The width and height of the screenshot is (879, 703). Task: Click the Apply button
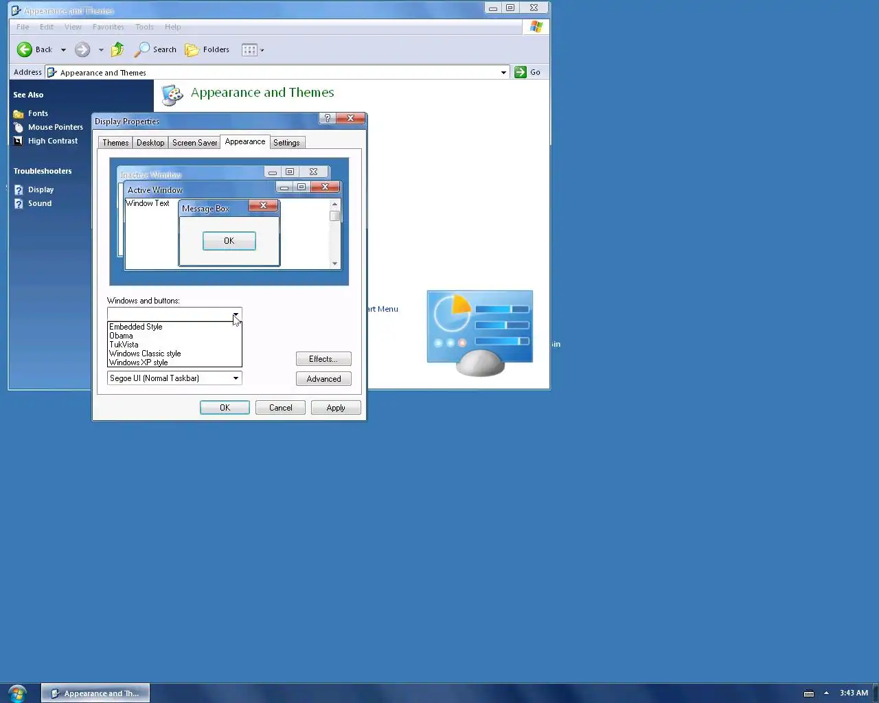[x=336, y=408]
